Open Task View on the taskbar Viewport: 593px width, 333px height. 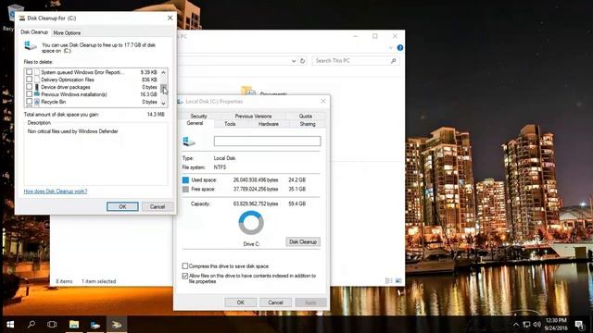[x=52, y=325]
